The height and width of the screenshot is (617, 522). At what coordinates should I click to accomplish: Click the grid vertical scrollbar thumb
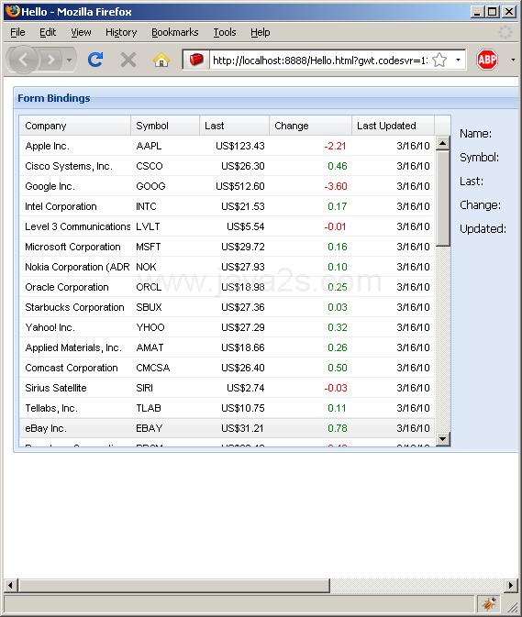443,198
